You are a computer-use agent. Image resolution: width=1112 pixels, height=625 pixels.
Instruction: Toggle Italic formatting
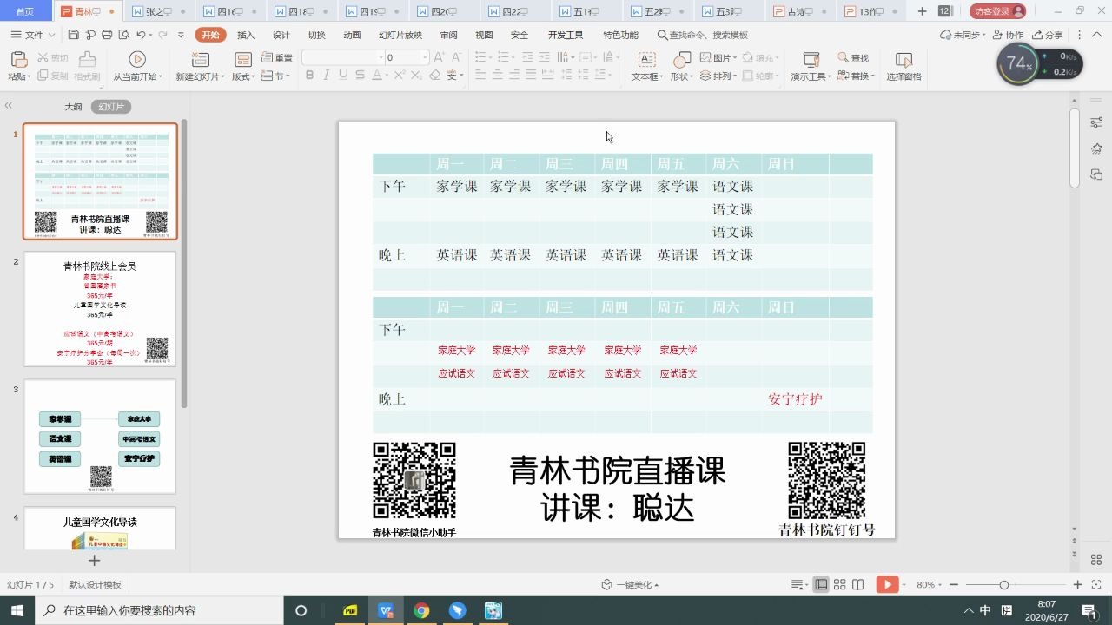tap(327, 76)
